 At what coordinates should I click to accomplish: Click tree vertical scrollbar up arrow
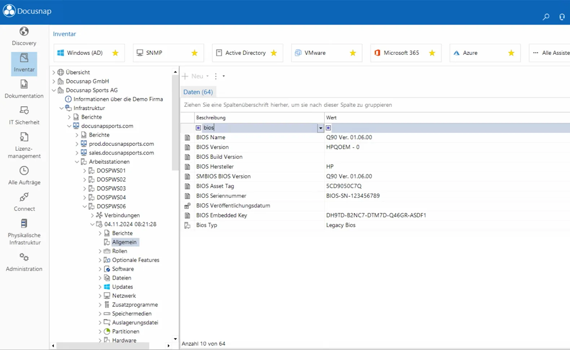175,72
